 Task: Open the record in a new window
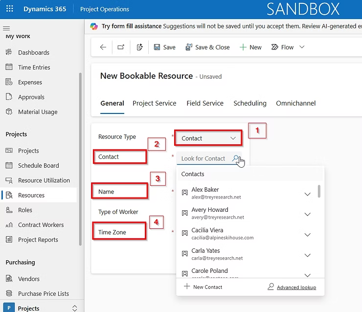pyautogui.click(x=121, y=47)
